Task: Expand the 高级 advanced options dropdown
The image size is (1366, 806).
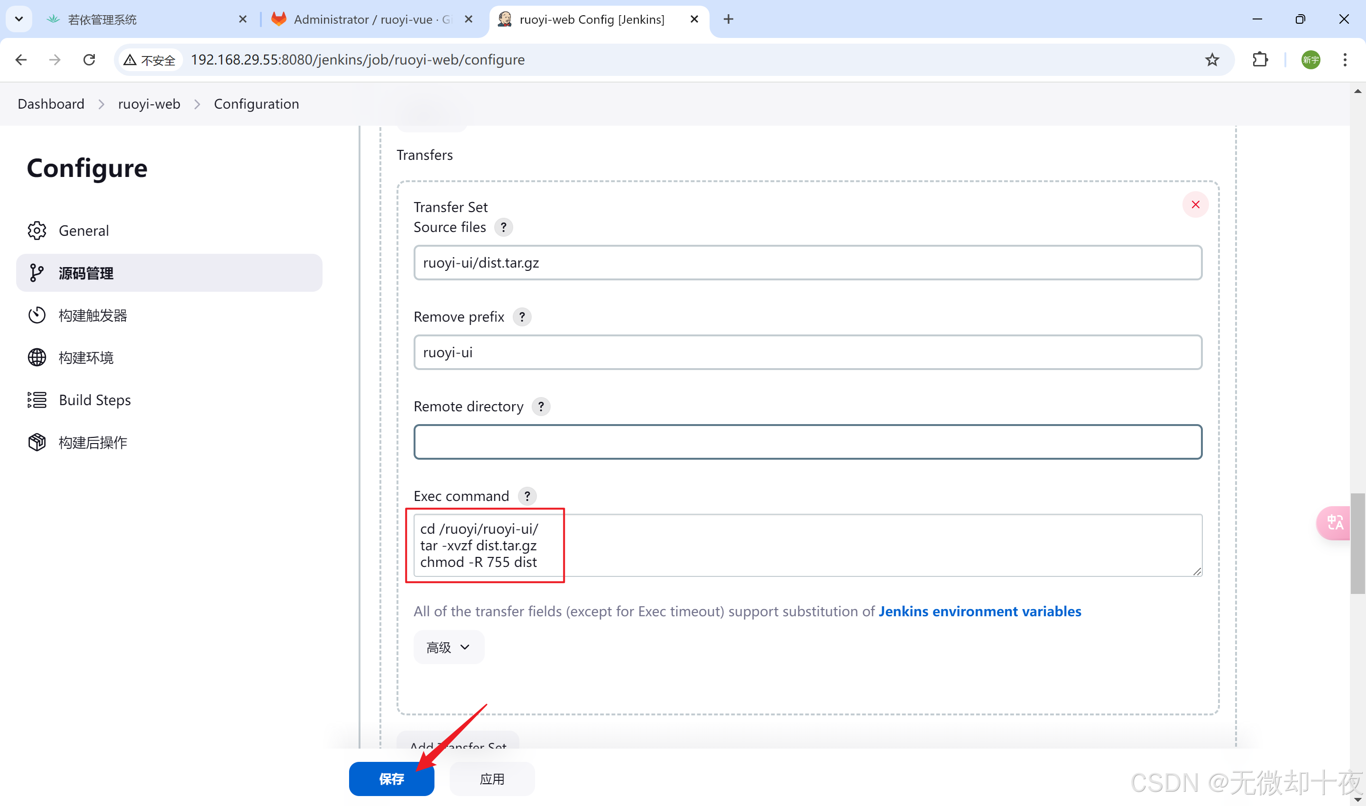Action: click(448, 647)
